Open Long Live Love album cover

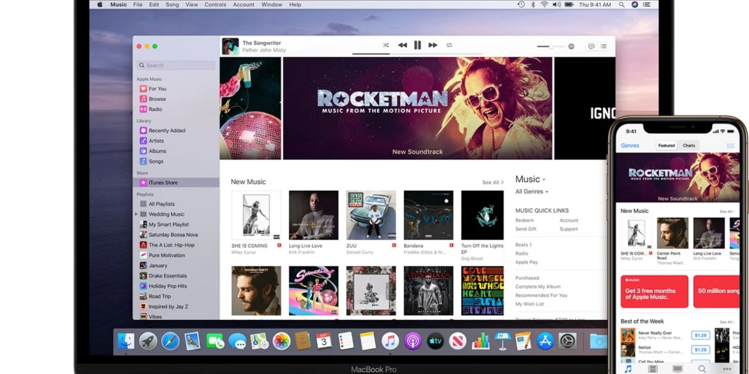coord(314,215)
